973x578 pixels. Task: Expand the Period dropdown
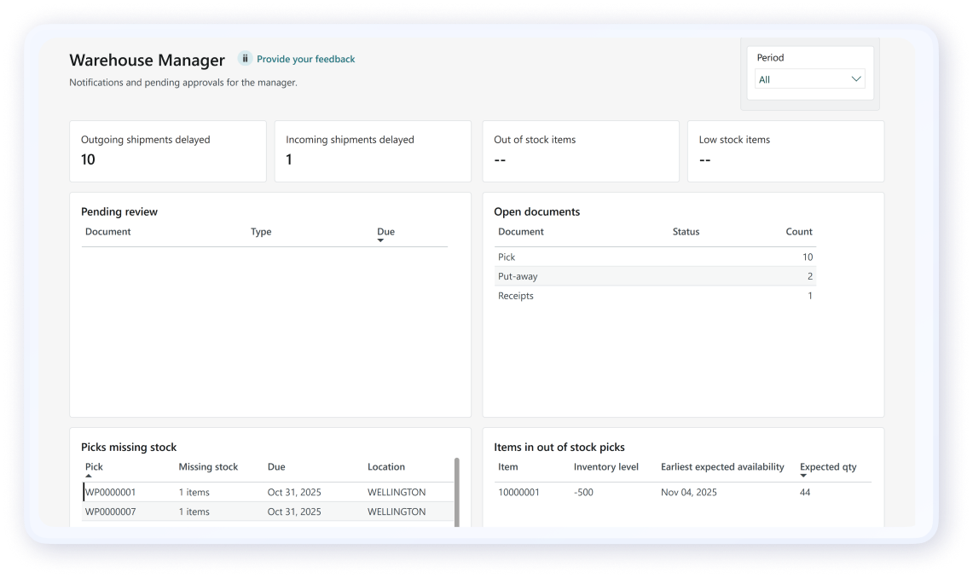[x=809, y=79]
